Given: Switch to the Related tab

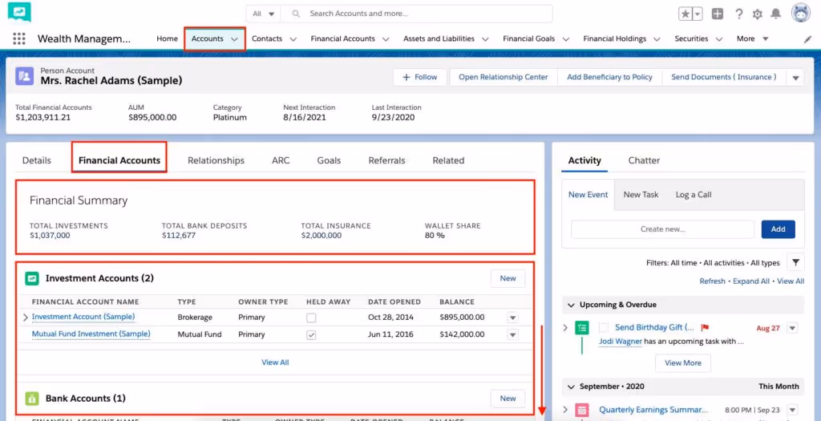Looking at the screenshot, I should (448, 160).
